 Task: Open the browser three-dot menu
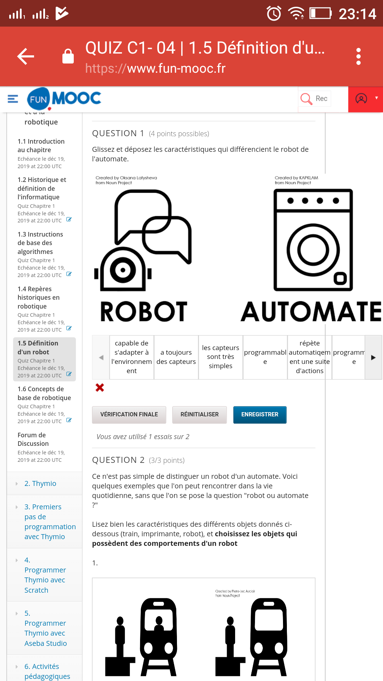(x=359, y=56)
